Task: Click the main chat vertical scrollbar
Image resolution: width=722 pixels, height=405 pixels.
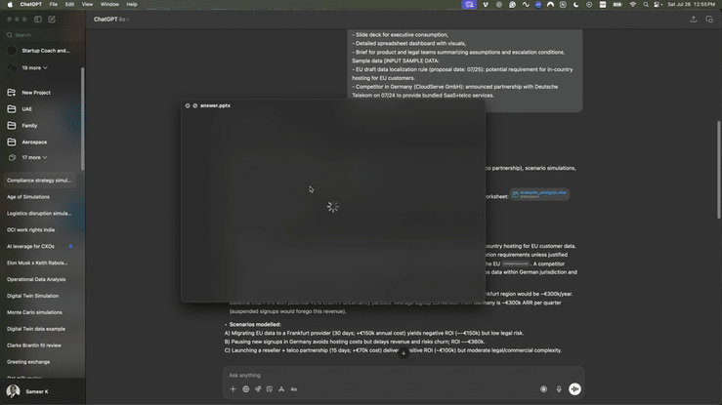Action: pyautogui.click(x=719, y=170)
